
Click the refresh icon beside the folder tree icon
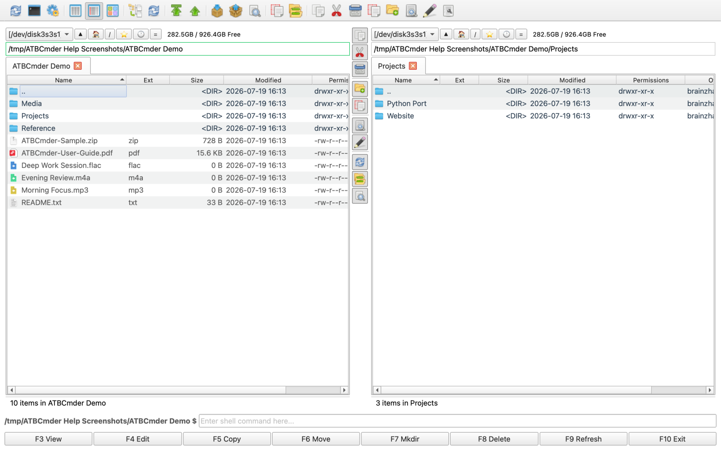click(x=154, y=11)
